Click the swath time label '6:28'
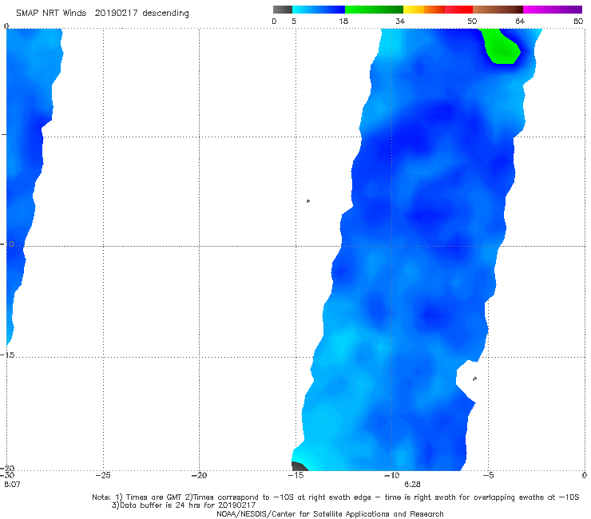 pyautogui.click(x=412, y=485)
